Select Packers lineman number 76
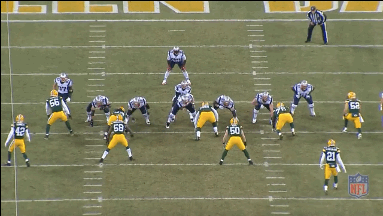 click(283, 121)
